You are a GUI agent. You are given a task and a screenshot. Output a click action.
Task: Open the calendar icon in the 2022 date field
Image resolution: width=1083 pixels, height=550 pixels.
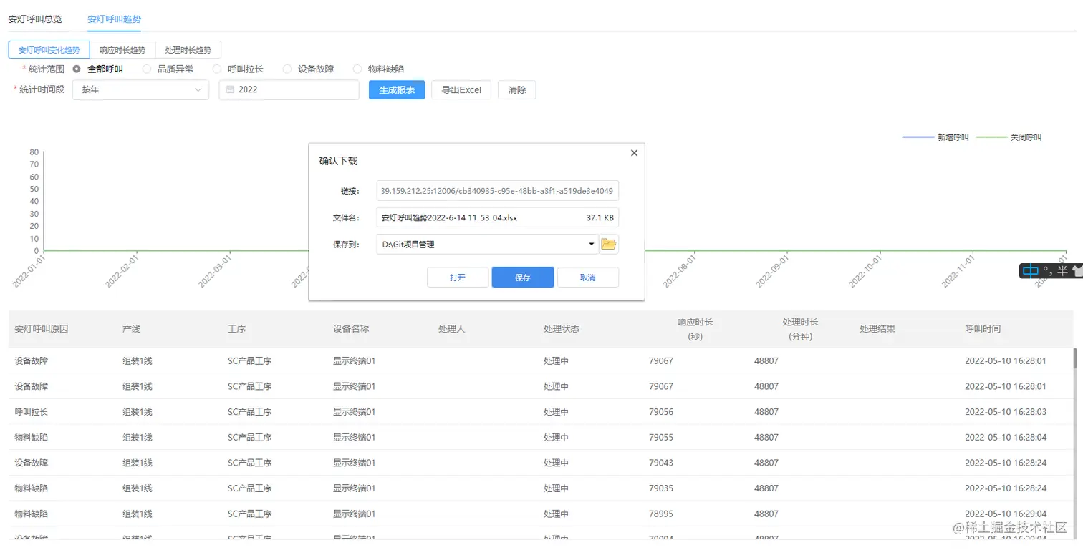[x=229, y=89]
